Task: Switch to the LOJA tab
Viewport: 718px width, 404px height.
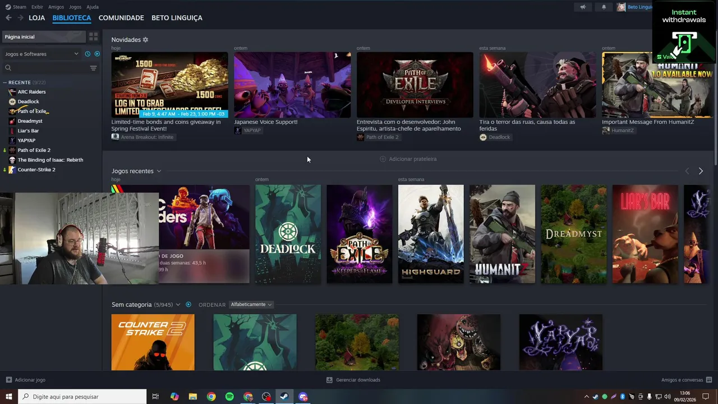Action: (x=37, y=18)
